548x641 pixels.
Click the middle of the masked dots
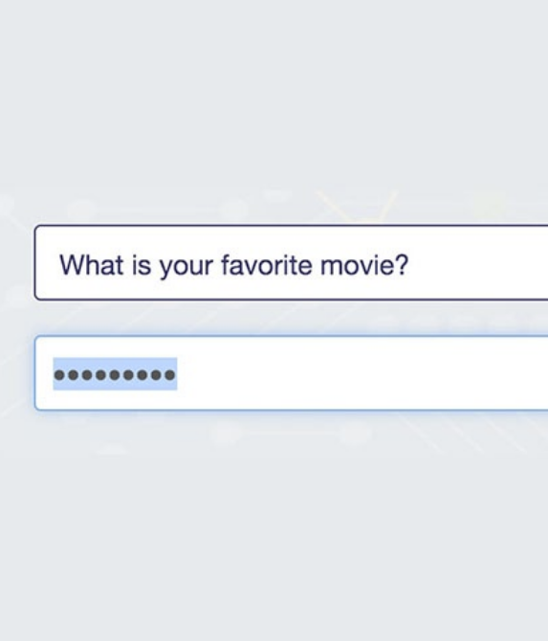tap(115, 375)
